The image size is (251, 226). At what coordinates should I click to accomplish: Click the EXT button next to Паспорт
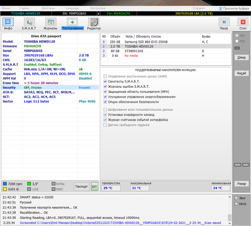[94, 186]
